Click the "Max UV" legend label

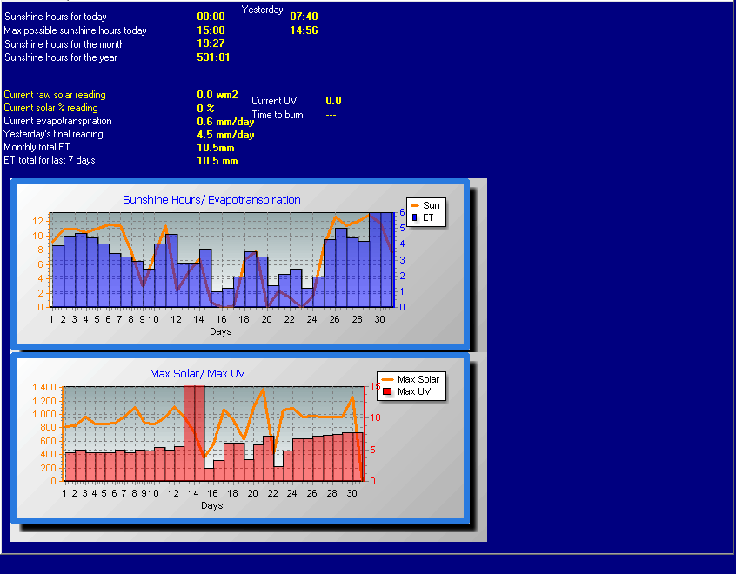tap(414, 391)
